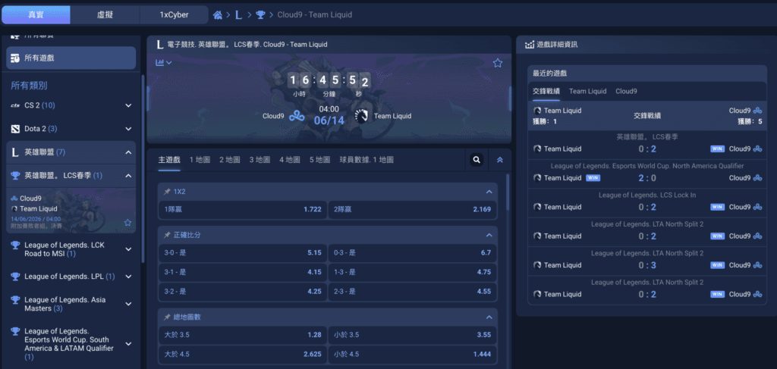Click the home icon in breadcrumb
The height and width of the screenshot is (369, 777).
coord(217,15)
